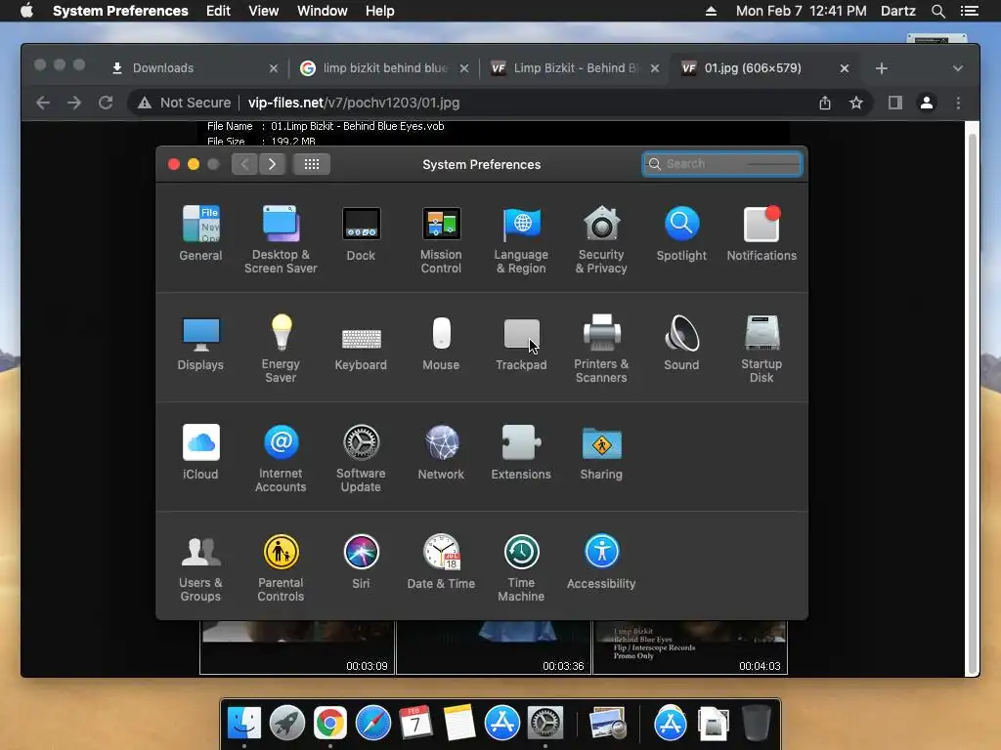Open the Apple menu
The height and width of the screenshot is (750, 1001).
[26, 11]
